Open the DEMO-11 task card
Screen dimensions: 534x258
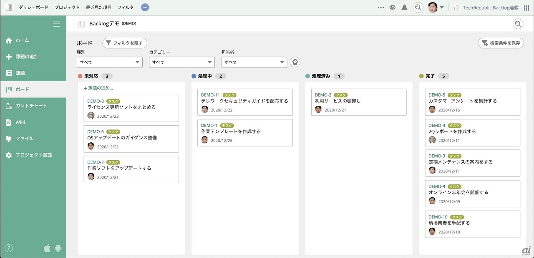[245, 102]
